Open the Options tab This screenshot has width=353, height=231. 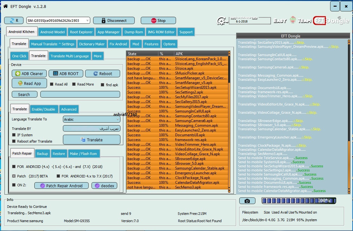169,44
